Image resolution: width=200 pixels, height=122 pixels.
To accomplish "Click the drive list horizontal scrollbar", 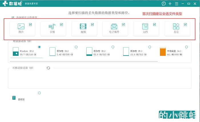I will [84, 61].
